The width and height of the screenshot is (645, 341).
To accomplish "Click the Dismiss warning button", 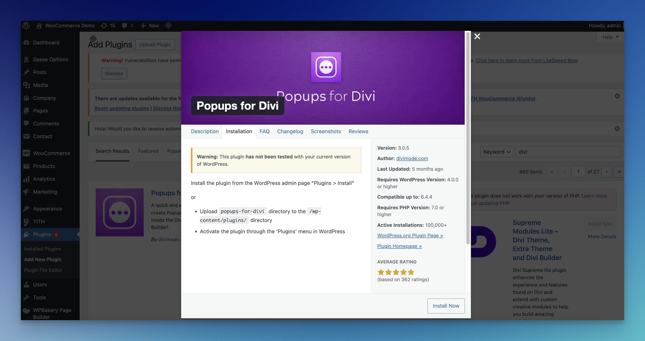I will tap(114, 73).
